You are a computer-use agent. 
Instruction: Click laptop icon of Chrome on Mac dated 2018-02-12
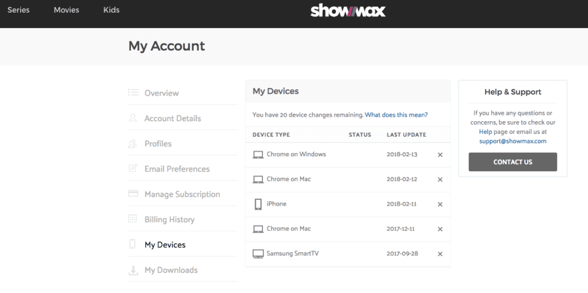click(258, 179)
